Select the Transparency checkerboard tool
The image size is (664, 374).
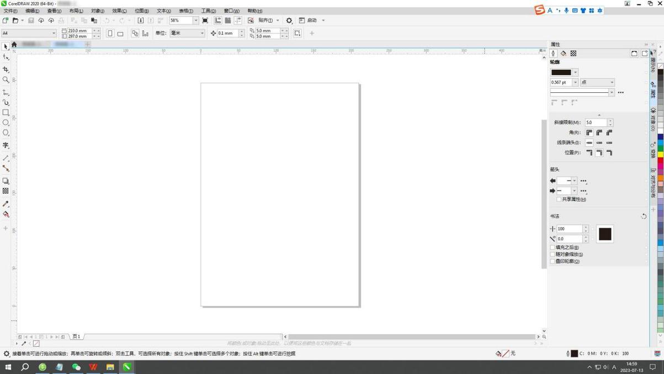pyautogui.click(x=6, y=191)
